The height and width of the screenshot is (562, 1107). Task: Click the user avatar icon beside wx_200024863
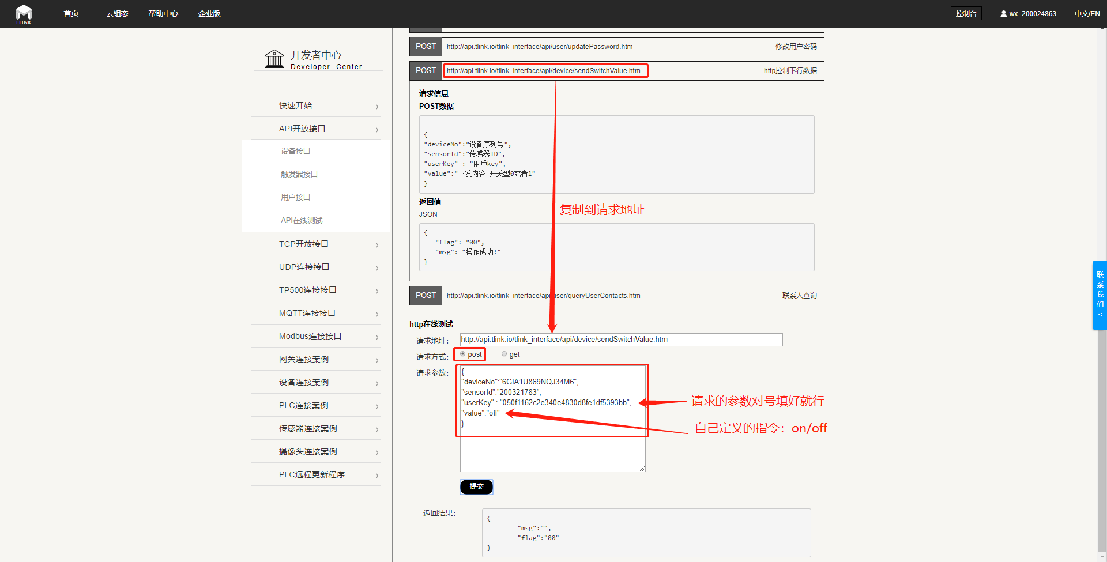coord(1004,14)
